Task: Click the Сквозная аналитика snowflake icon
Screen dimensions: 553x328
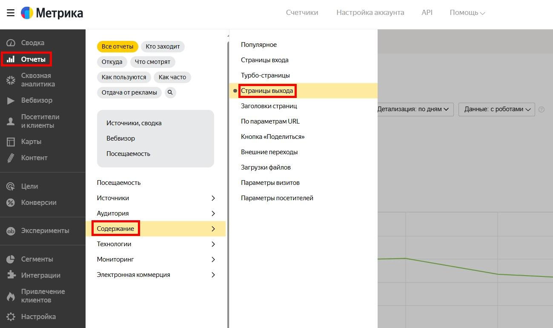Action: tap(11, 80)
